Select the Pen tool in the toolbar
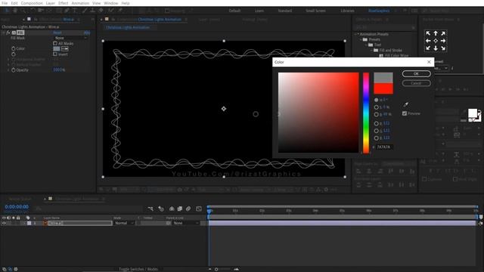 [67, 11]
